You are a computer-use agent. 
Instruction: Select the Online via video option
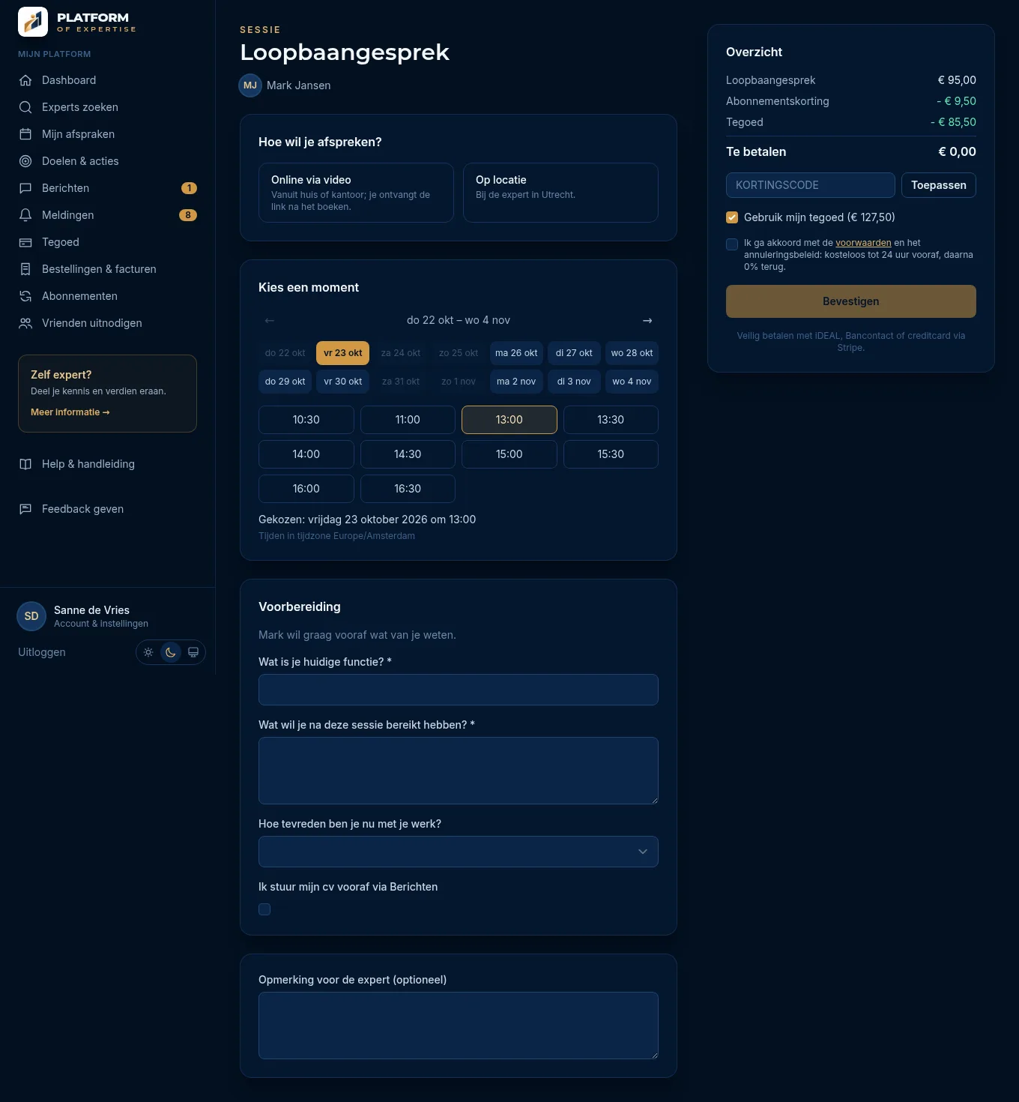click(x=356, y=193)
